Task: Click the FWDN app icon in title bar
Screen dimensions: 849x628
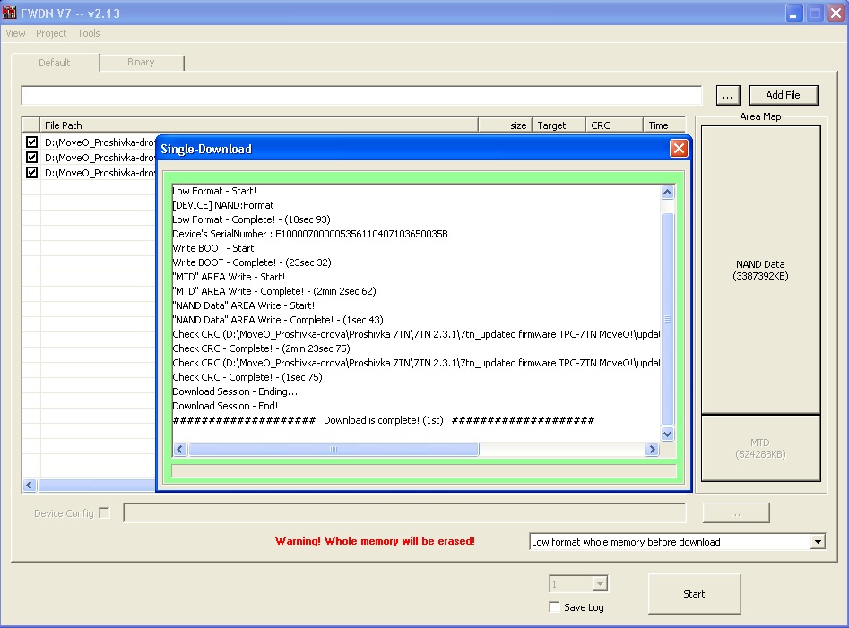Action: pyautogui.click(x=9, y=13)
